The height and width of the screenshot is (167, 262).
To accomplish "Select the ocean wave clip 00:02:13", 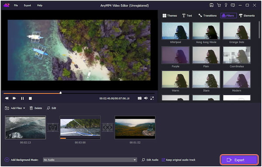I will (25, 127).
